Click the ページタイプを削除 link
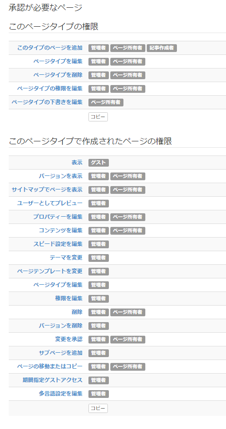 pos(58,75)
